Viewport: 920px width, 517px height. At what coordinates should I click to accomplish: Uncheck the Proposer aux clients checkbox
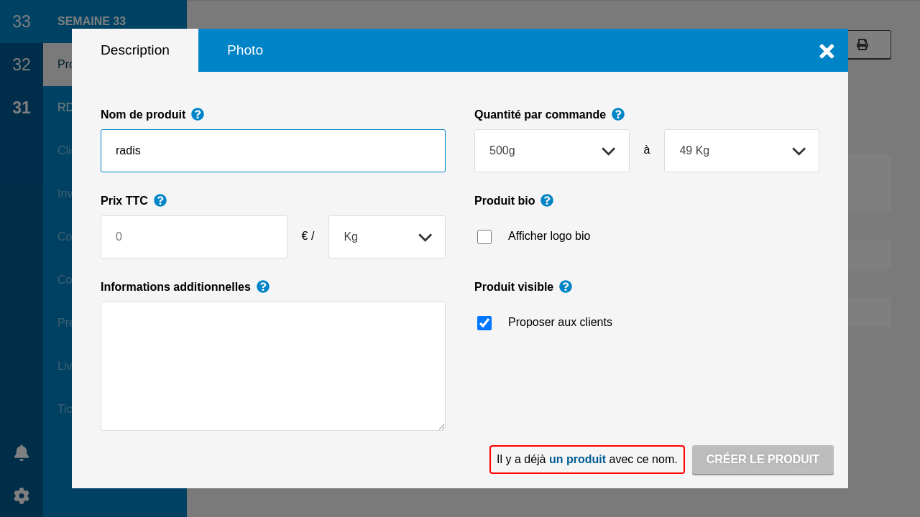click(x=484, y=323)
